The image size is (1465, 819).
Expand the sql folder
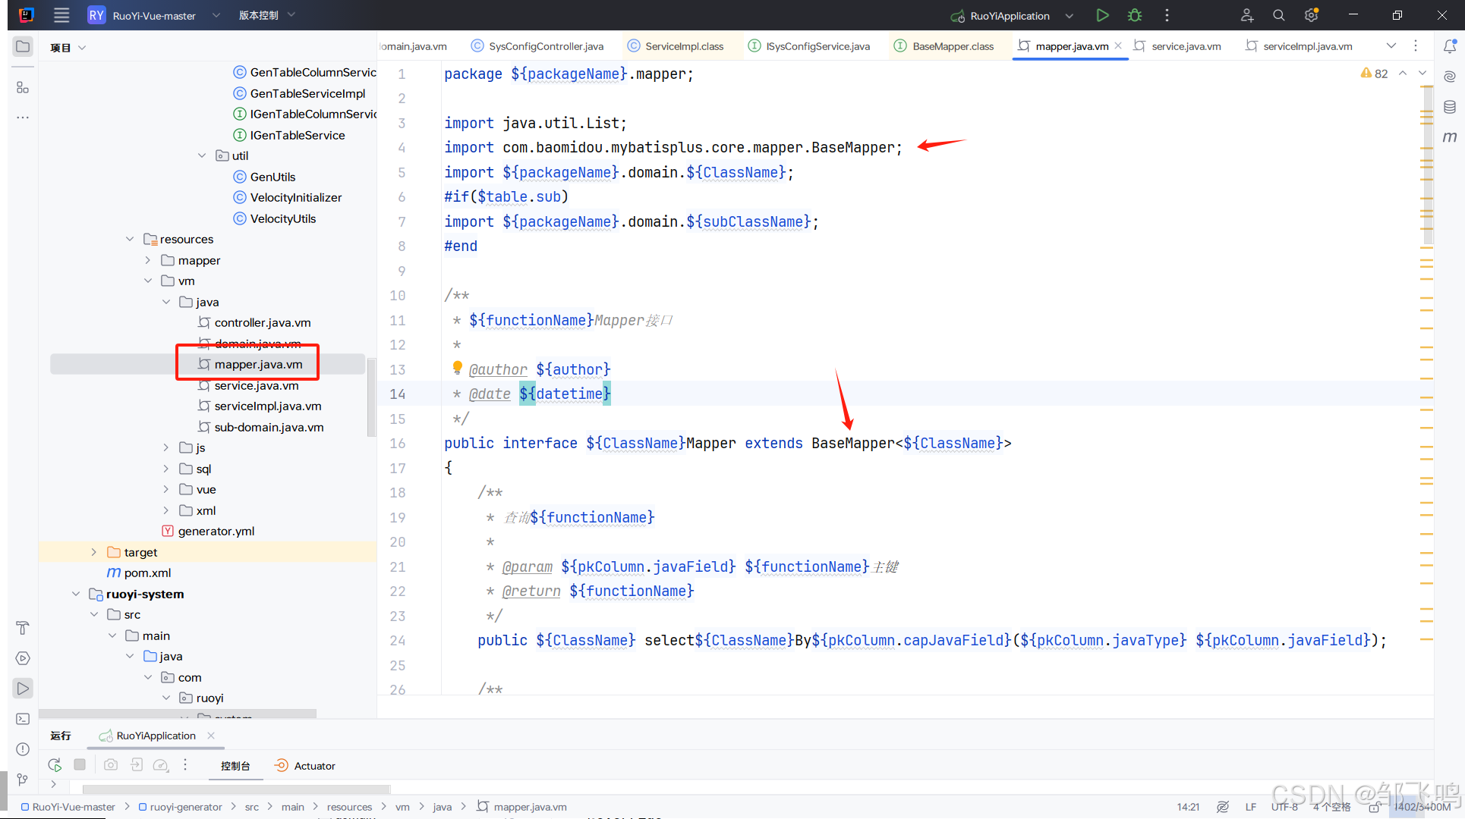166,469
